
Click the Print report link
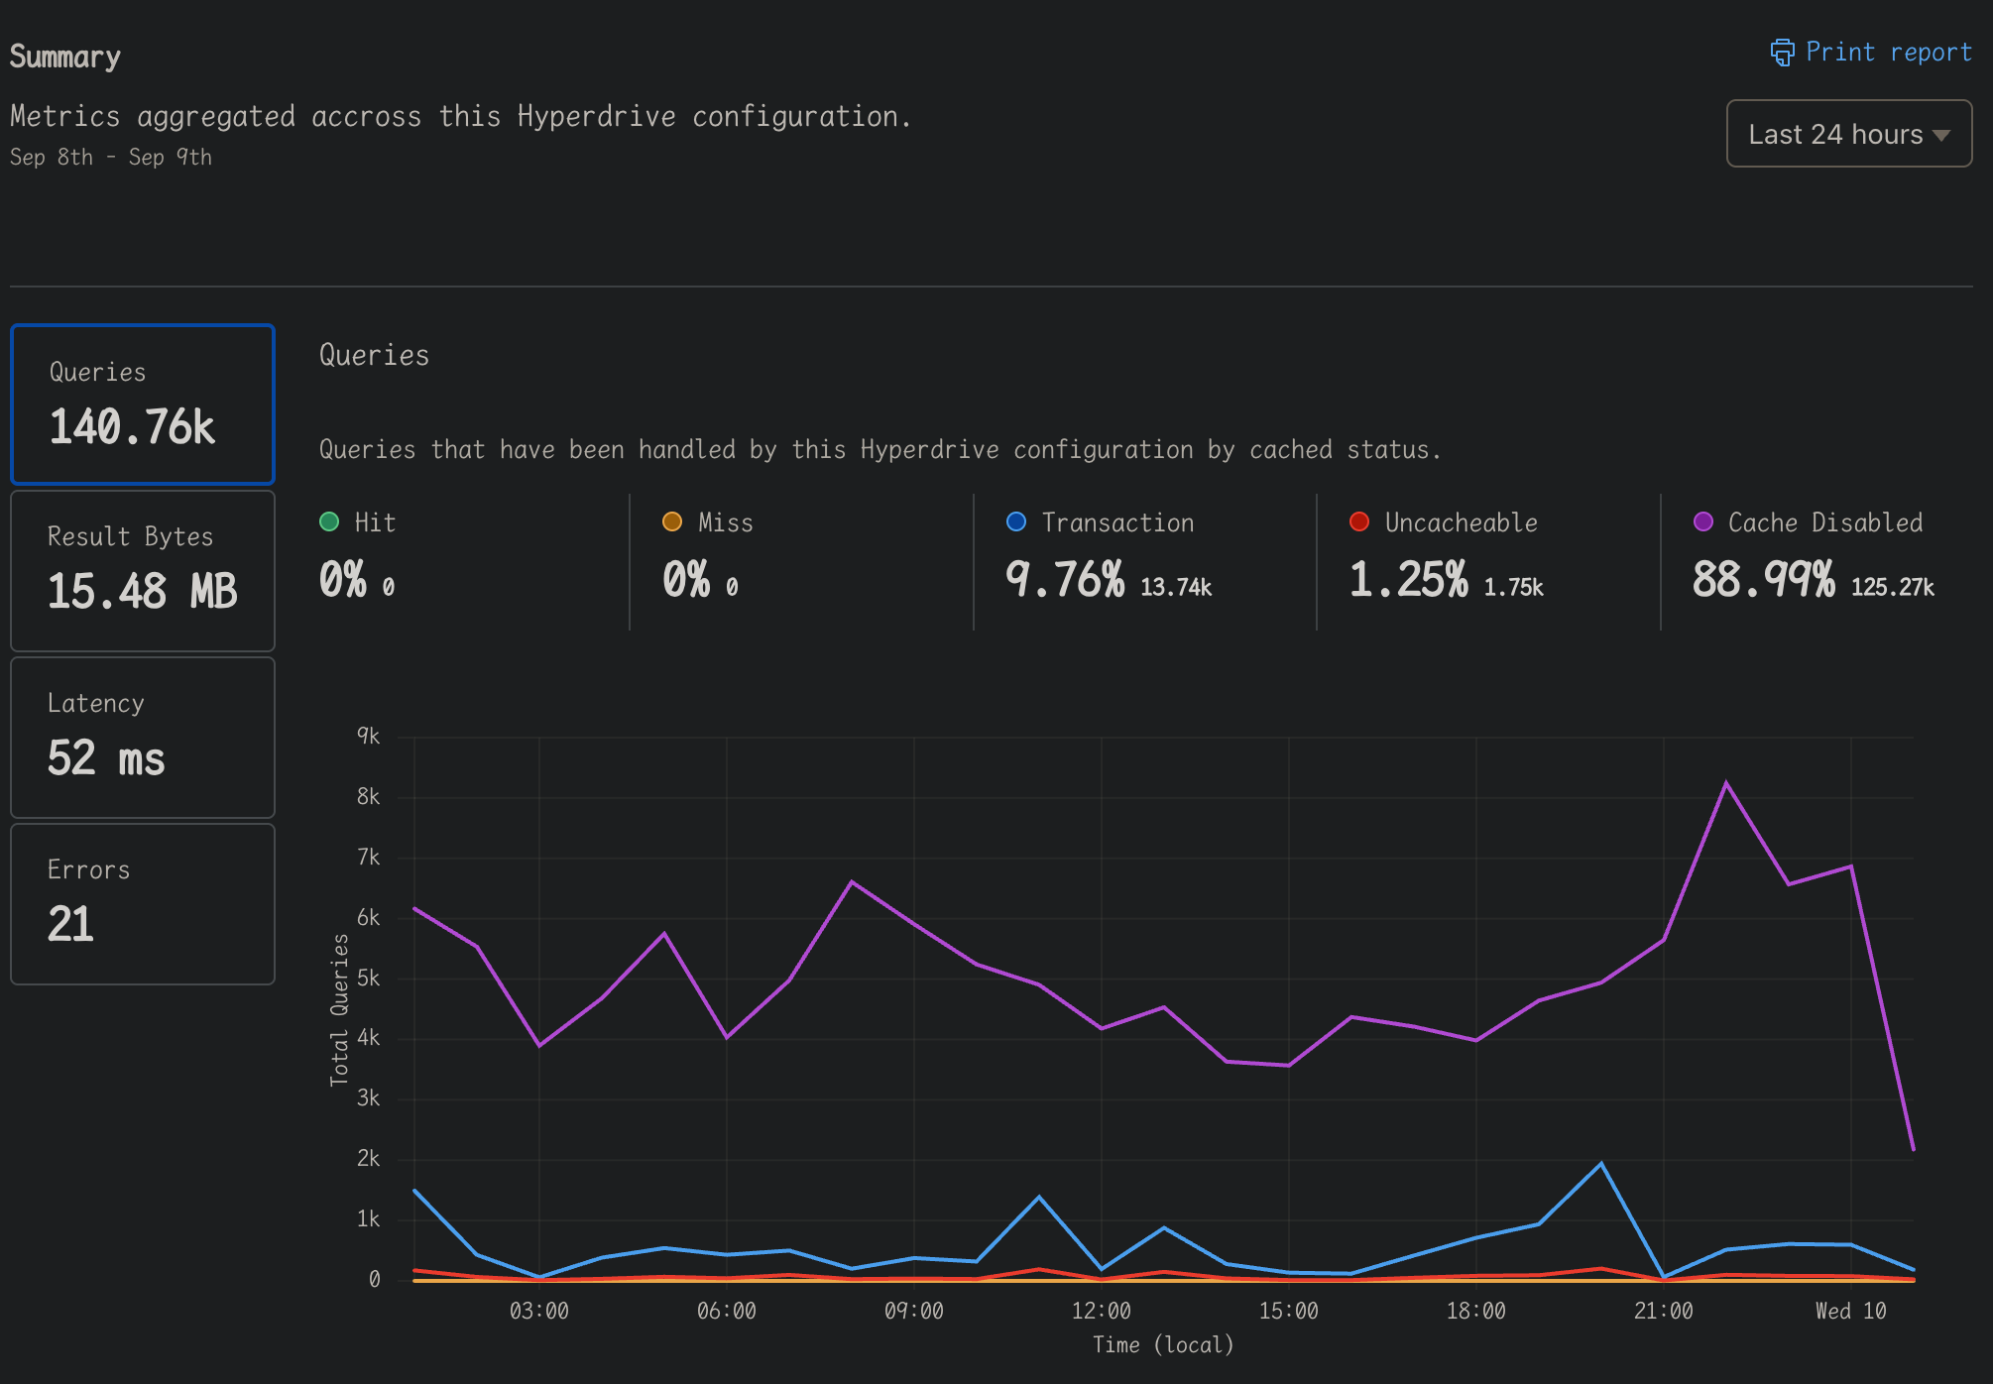tap(1887, 53)
